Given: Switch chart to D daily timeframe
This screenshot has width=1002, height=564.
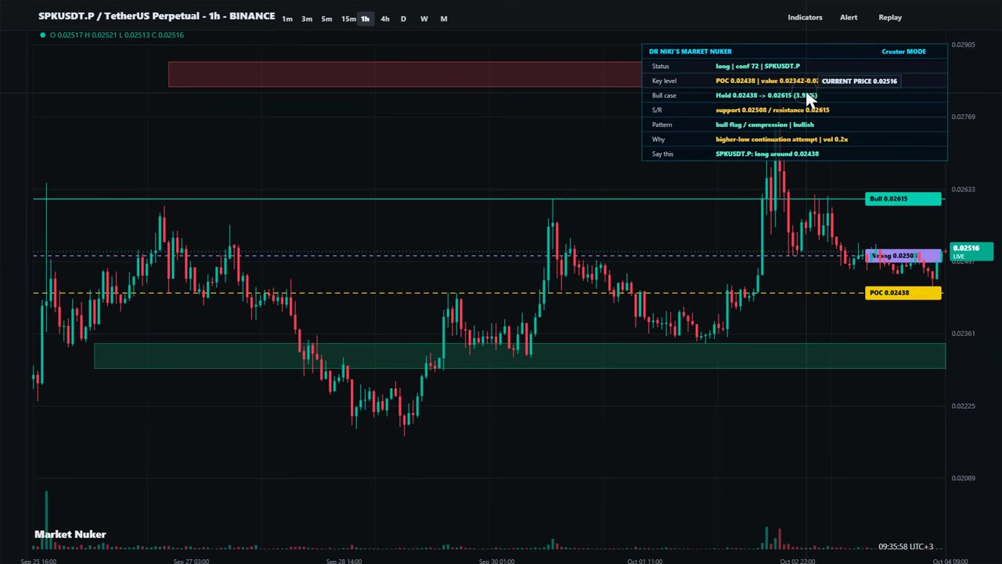Looking at the screenshot, I should 403,19.
